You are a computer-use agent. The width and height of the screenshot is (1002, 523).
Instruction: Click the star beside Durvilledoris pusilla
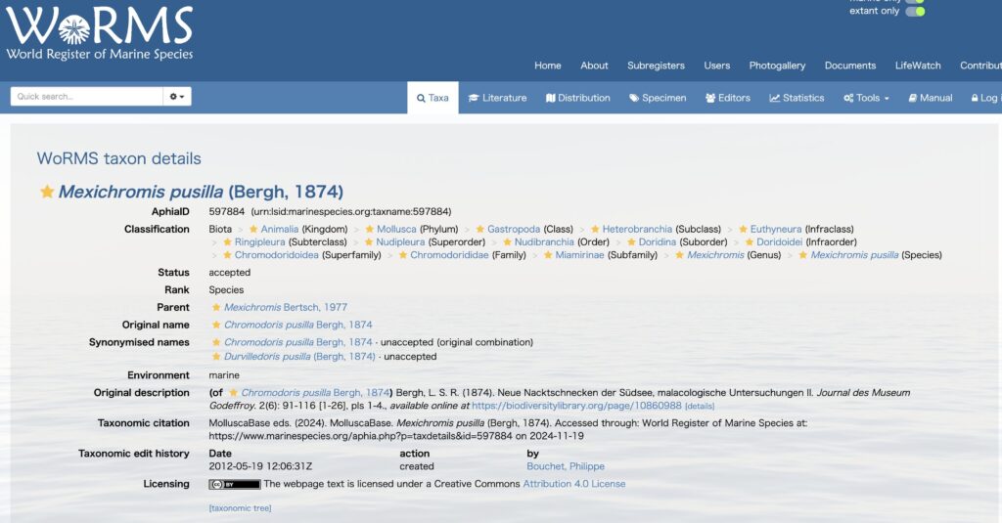pos(216,357)
